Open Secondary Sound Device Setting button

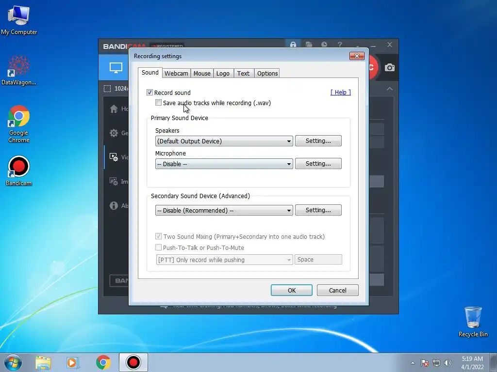pyautogui.click(x=318, y=210)
